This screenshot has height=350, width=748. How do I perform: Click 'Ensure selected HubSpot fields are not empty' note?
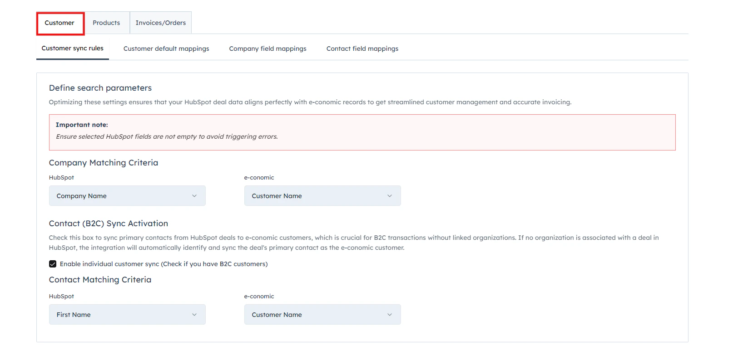tap(167, 136)
